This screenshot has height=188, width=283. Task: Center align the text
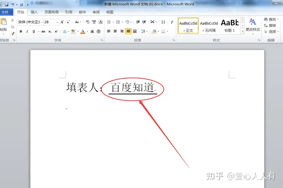[x=115, y=31]
